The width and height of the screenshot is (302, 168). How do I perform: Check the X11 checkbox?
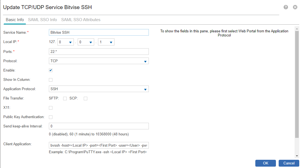click(51, 108)
